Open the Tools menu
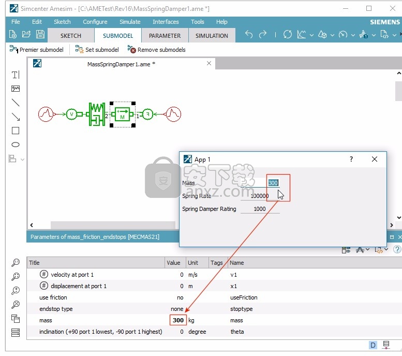This screenshot has width=402, height=356. (x=198, y=22)
